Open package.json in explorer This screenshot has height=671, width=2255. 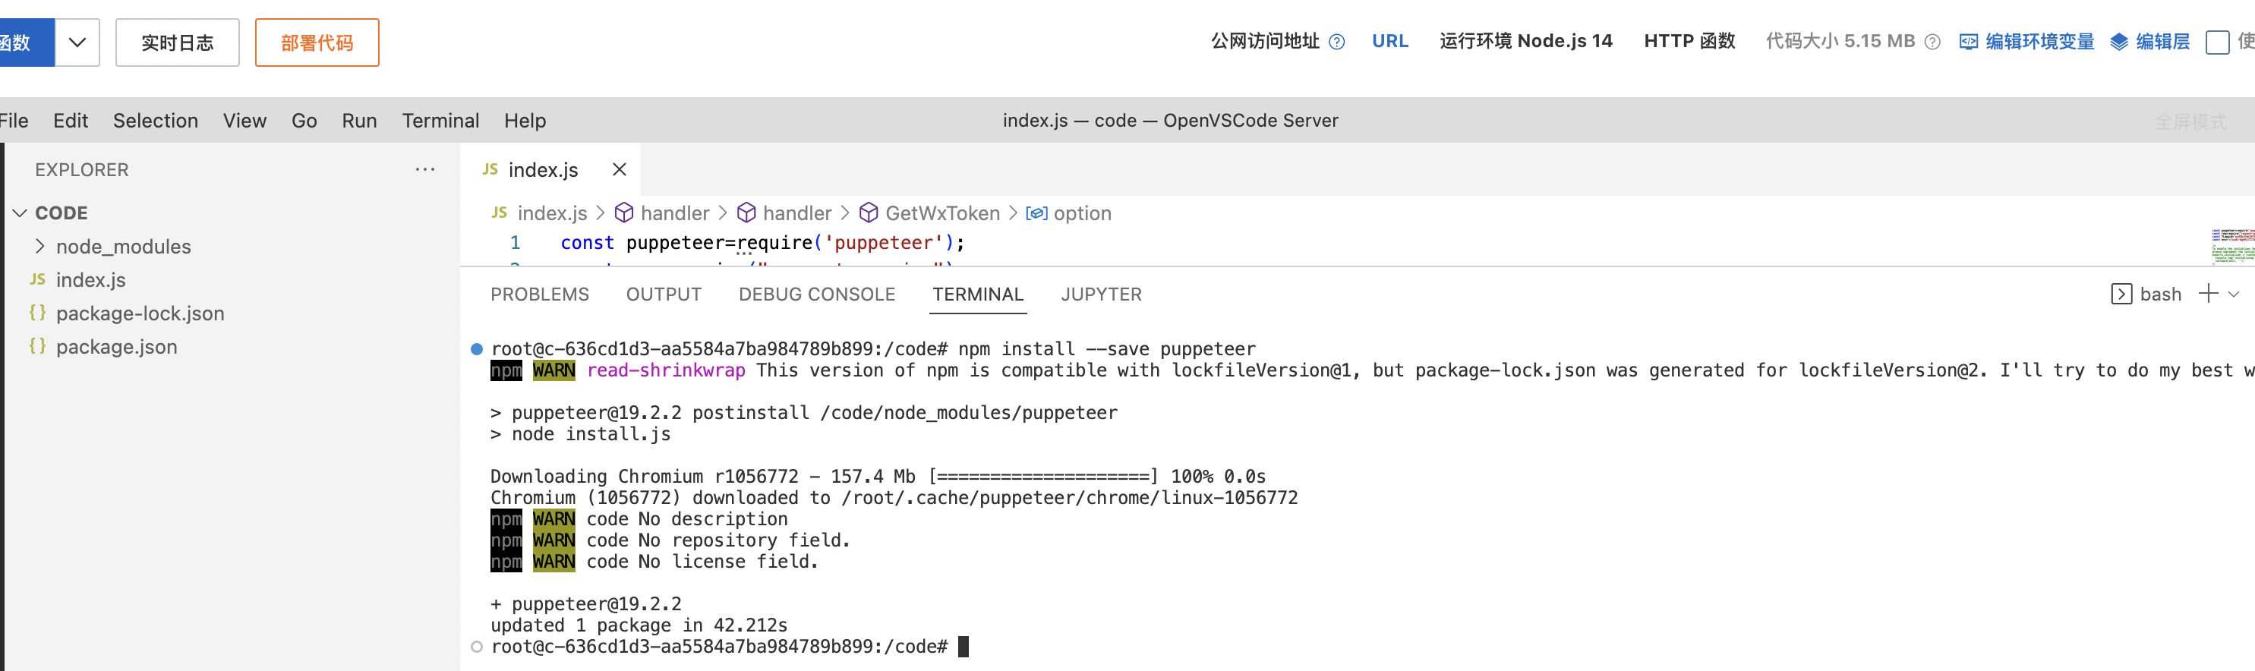115,346
